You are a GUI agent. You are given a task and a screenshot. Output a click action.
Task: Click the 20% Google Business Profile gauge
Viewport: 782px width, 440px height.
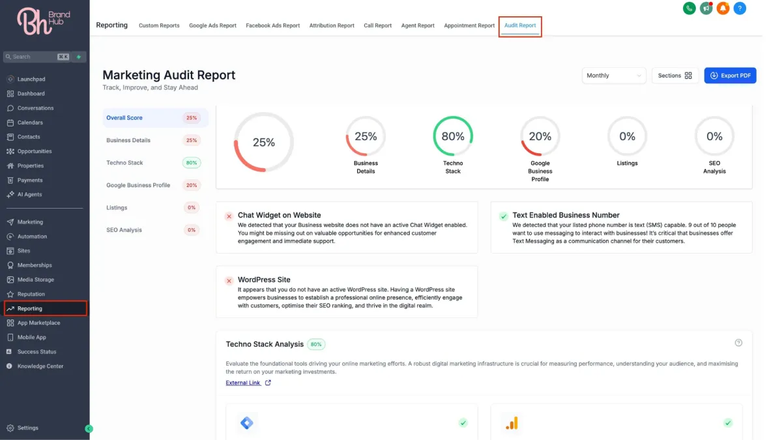point(540,136)
